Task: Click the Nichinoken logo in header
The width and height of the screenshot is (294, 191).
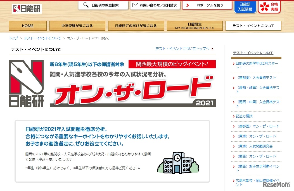Action: 27,9
